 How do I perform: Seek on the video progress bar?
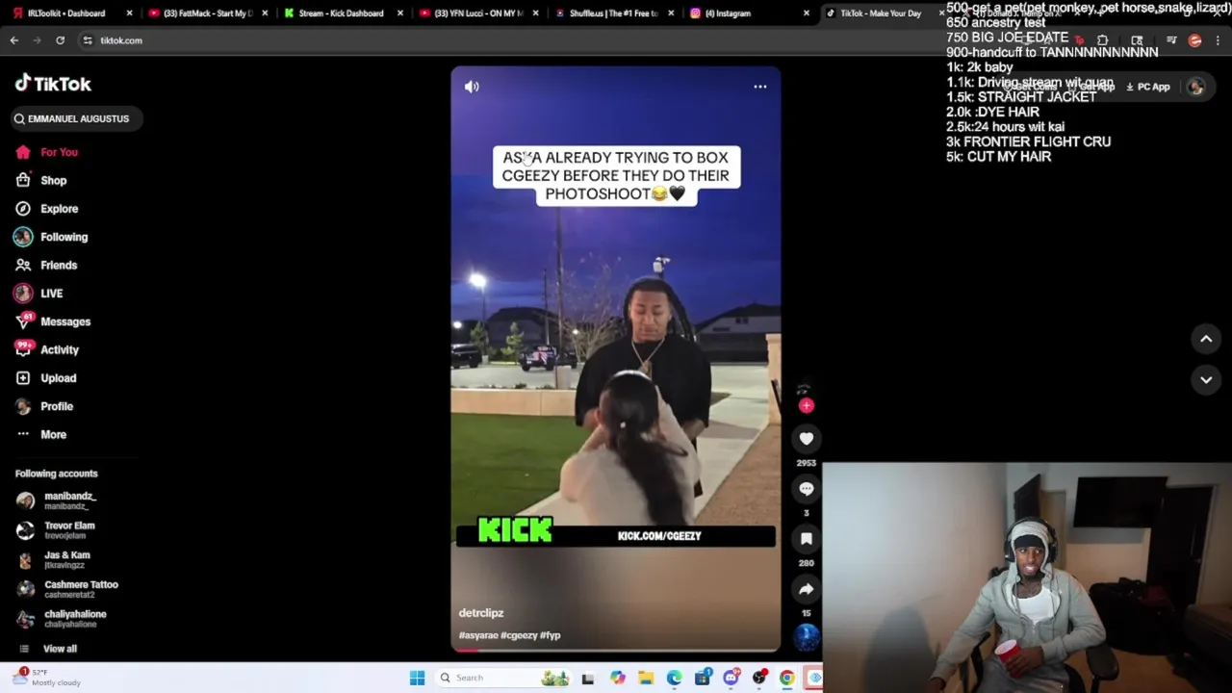pyautogui.click(x=616, y=650)
